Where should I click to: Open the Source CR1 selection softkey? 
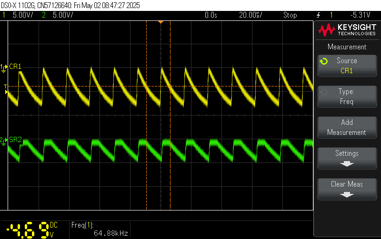[x=346, y=66]
